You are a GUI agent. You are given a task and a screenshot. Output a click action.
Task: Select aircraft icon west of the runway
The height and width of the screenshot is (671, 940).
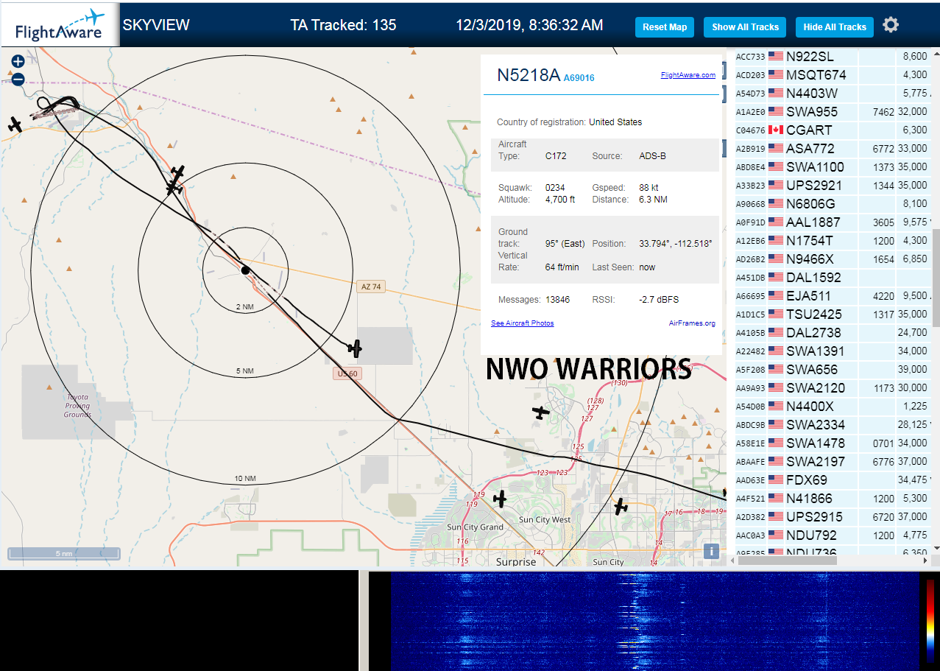(x=15, y=124)
